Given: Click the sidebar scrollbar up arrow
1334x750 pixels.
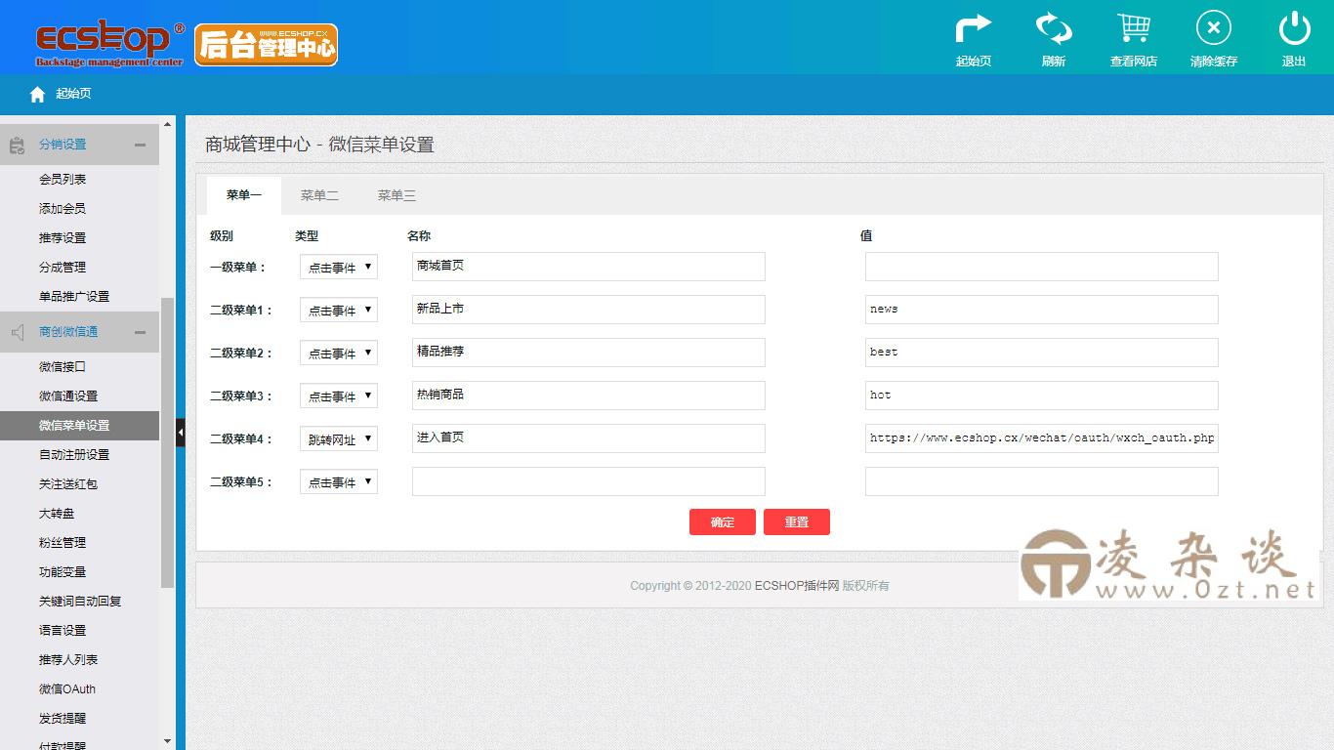Looking at the screenshot, I should point(167,124).
